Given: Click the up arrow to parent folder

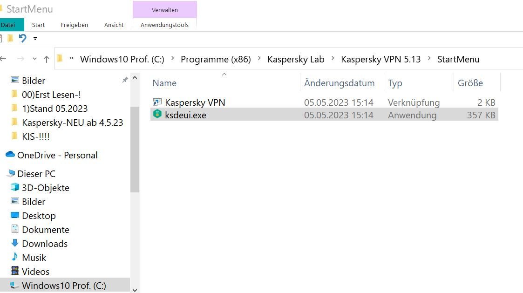Looking at the screenshot, I should (x=46, y=59).
